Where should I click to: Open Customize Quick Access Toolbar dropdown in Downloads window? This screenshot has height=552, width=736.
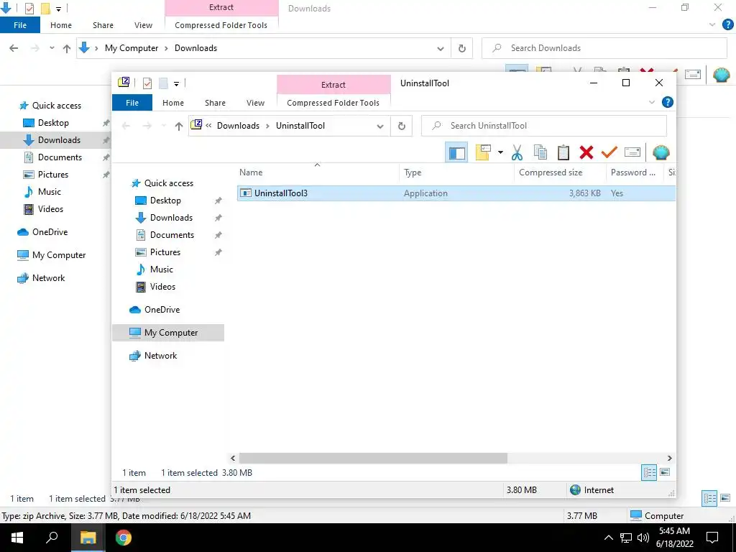click(x=59, y=8)
